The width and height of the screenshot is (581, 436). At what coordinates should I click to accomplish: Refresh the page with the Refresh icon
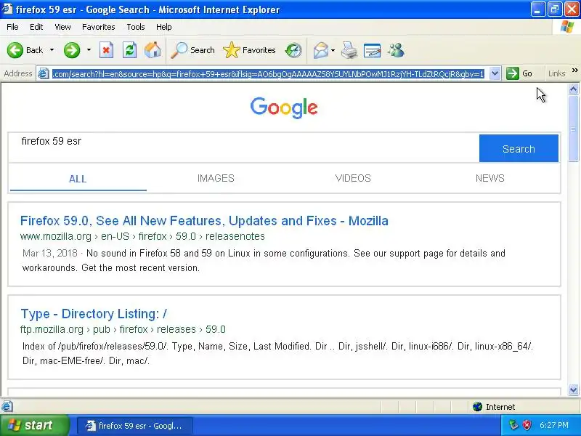(x=130, y=50)
